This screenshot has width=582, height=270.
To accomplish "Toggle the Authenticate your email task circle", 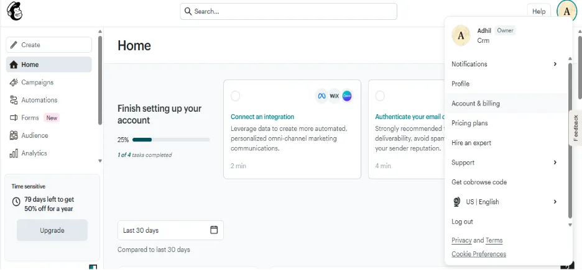I will (380, 96).
